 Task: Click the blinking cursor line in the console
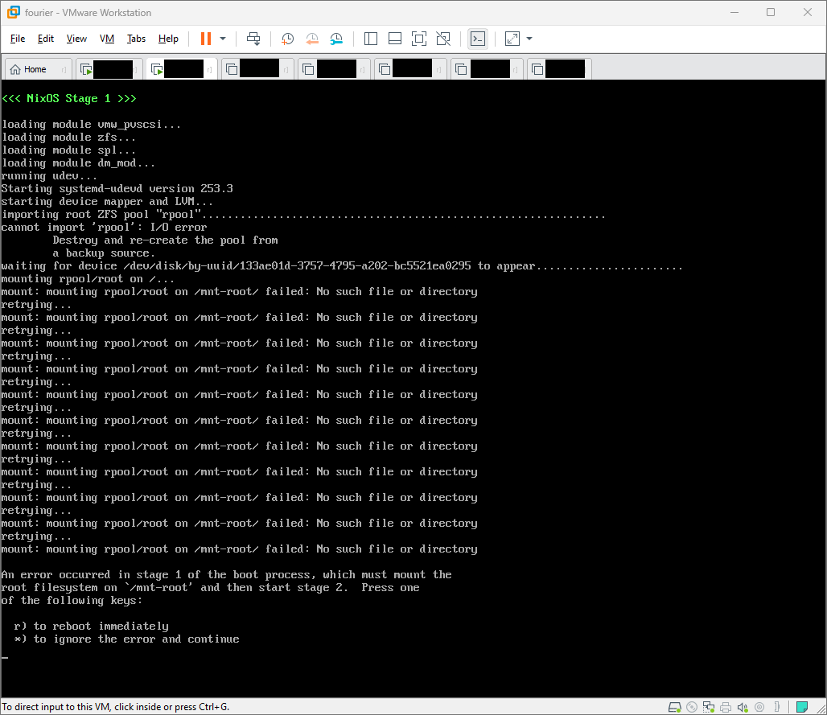(5, 658)
